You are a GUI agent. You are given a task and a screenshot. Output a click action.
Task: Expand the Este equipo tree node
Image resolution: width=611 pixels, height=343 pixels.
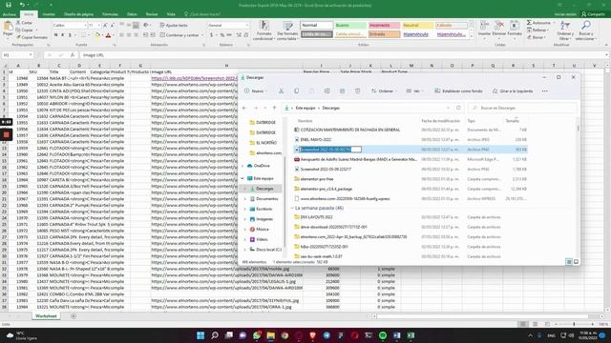(242, 178)
